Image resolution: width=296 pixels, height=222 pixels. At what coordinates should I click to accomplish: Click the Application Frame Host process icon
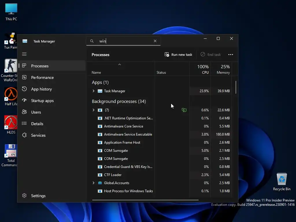(100, 142)
